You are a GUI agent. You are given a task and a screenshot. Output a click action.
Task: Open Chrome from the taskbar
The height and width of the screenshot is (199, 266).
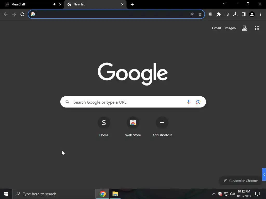102,194
